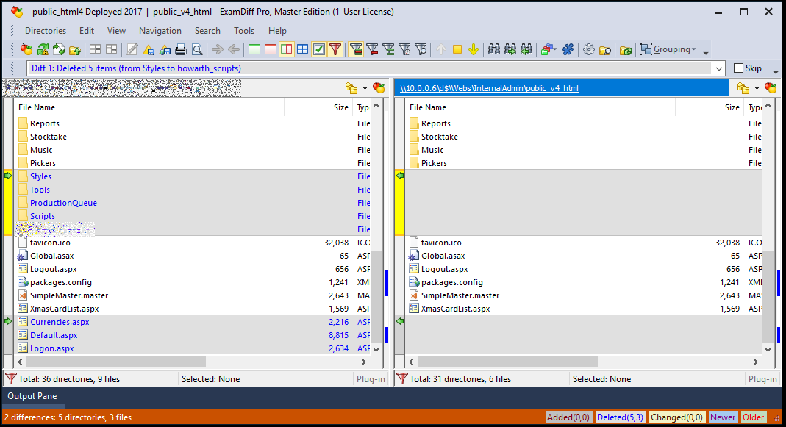This screenshot has width=786, height=427.
Task: Open Options via the gear icon
Action: (589, 49)
